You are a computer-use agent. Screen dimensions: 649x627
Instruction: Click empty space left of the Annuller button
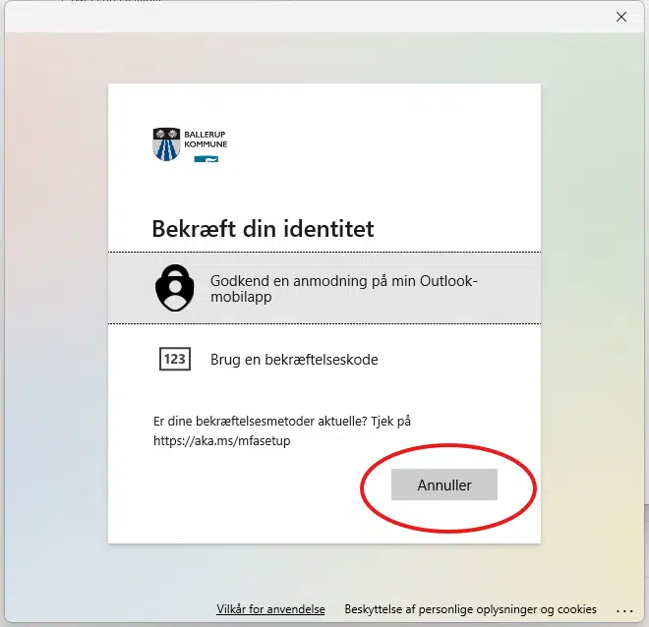pos(246,485)
